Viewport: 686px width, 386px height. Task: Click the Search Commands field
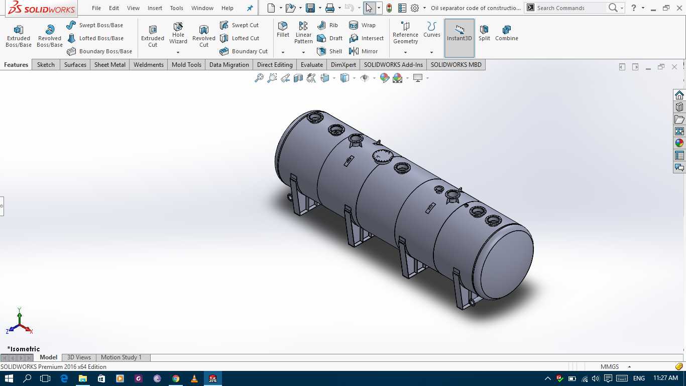569,8
